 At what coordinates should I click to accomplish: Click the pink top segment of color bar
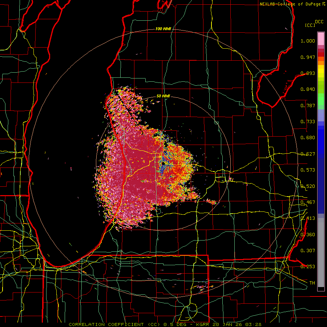(321, 39)
